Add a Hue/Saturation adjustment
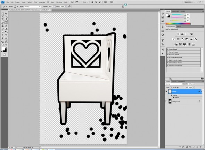Screen dimensions: 205x150 point(178,39)
